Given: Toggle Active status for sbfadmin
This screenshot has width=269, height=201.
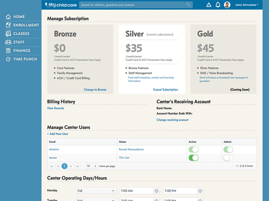Looking at the screenshot, I should [x=194, y=149].
